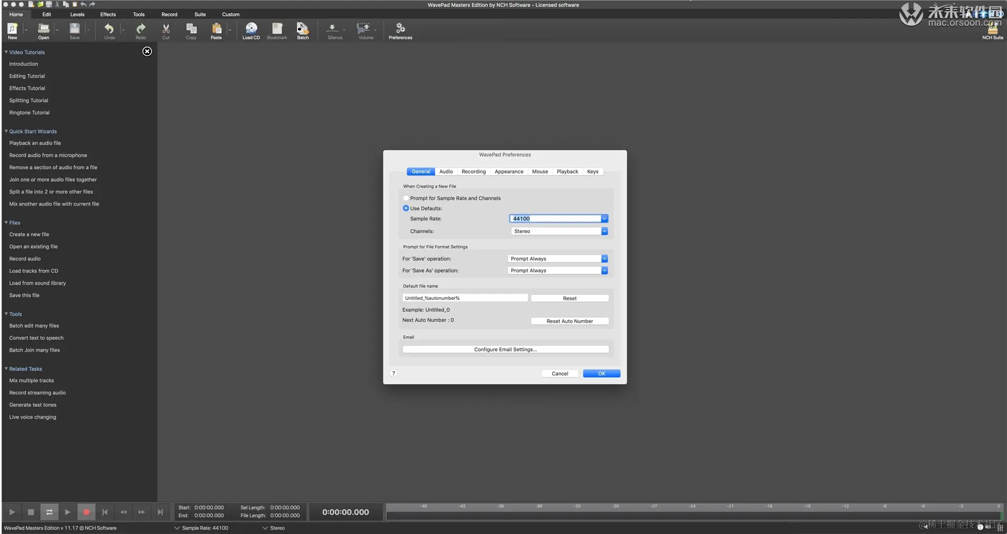Open the Sample Rate dropdown
1007x534 pixels.
pyautogui.click(x=604, y=219)
